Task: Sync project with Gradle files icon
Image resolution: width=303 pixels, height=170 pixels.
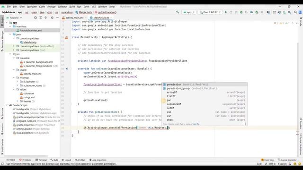Action: pyautogui.click(x=279, y=12)
